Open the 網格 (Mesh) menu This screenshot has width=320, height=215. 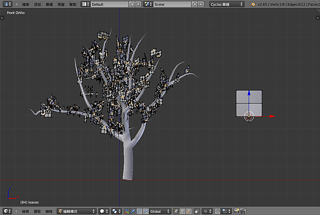click(49, 211)
